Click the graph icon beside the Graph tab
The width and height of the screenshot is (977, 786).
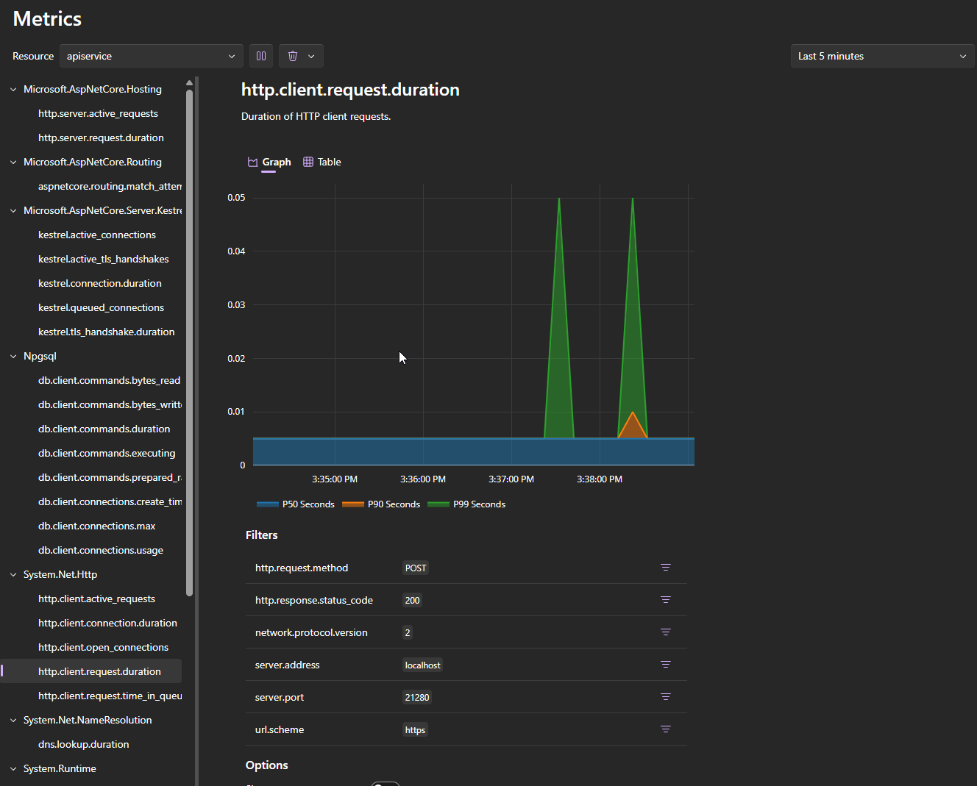tap(252, 161)
